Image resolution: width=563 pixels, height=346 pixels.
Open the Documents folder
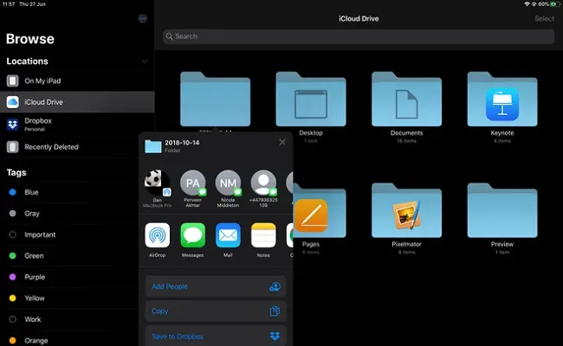405,99
